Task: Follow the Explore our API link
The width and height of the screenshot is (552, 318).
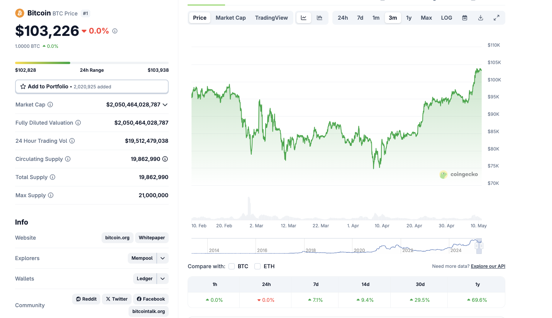Action: [x=488, y=266]
